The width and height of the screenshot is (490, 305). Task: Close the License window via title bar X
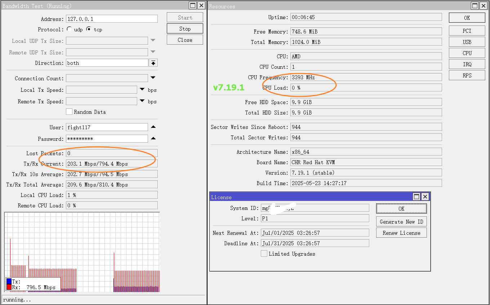425,197
